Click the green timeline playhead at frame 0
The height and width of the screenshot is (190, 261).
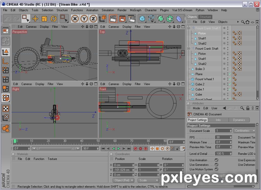click(15, 141)
